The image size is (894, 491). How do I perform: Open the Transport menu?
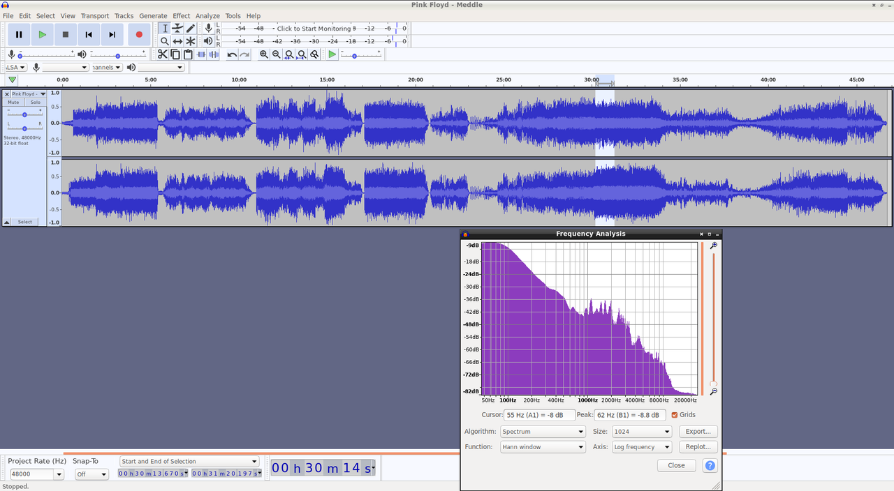(x=95, y=15)
